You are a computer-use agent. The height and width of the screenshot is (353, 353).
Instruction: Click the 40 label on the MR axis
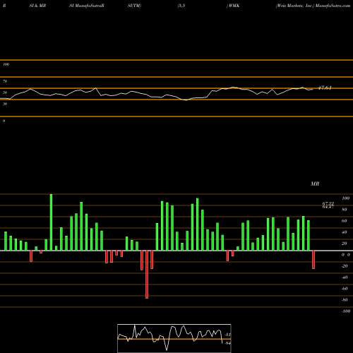click(x=345, y=232)
